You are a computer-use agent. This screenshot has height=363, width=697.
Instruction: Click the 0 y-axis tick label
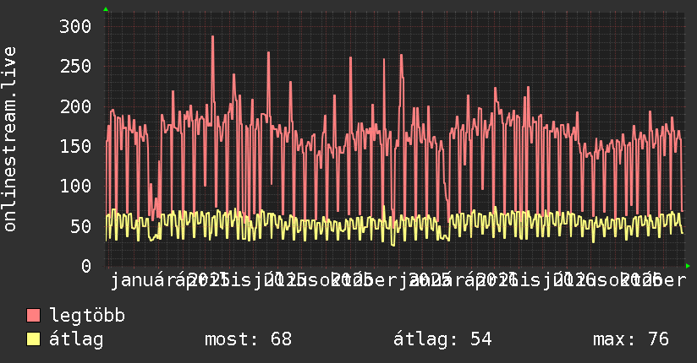point(86,266)
